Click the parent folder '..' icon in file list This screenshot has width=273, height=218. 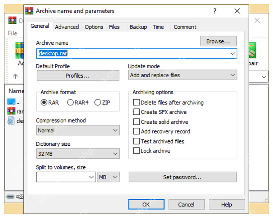[x=11, y=101]
